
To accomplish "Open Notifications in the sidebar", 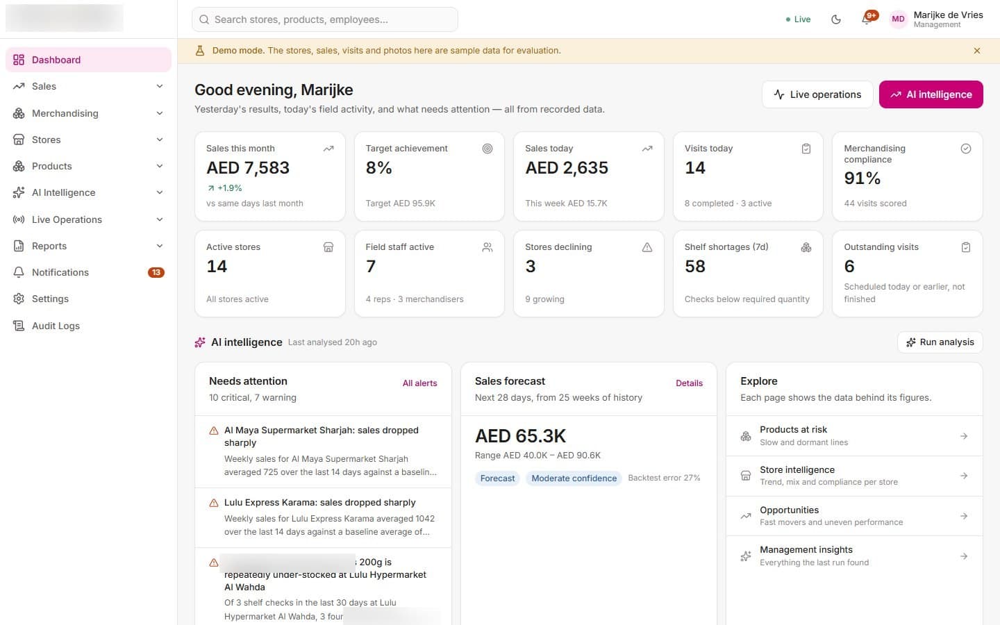I will point(88,272).
